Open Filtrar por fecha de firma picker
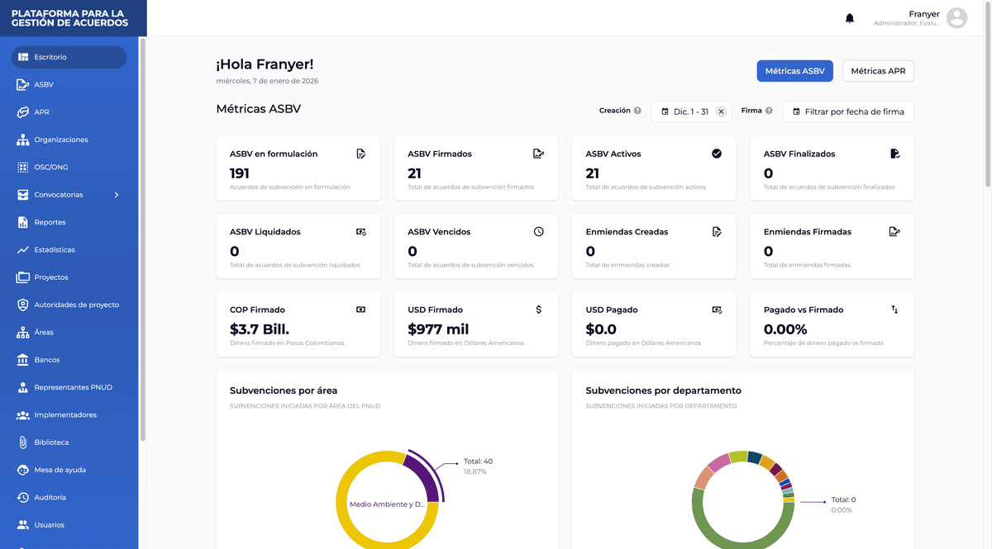992x549 pixels. tap(848, 111)
